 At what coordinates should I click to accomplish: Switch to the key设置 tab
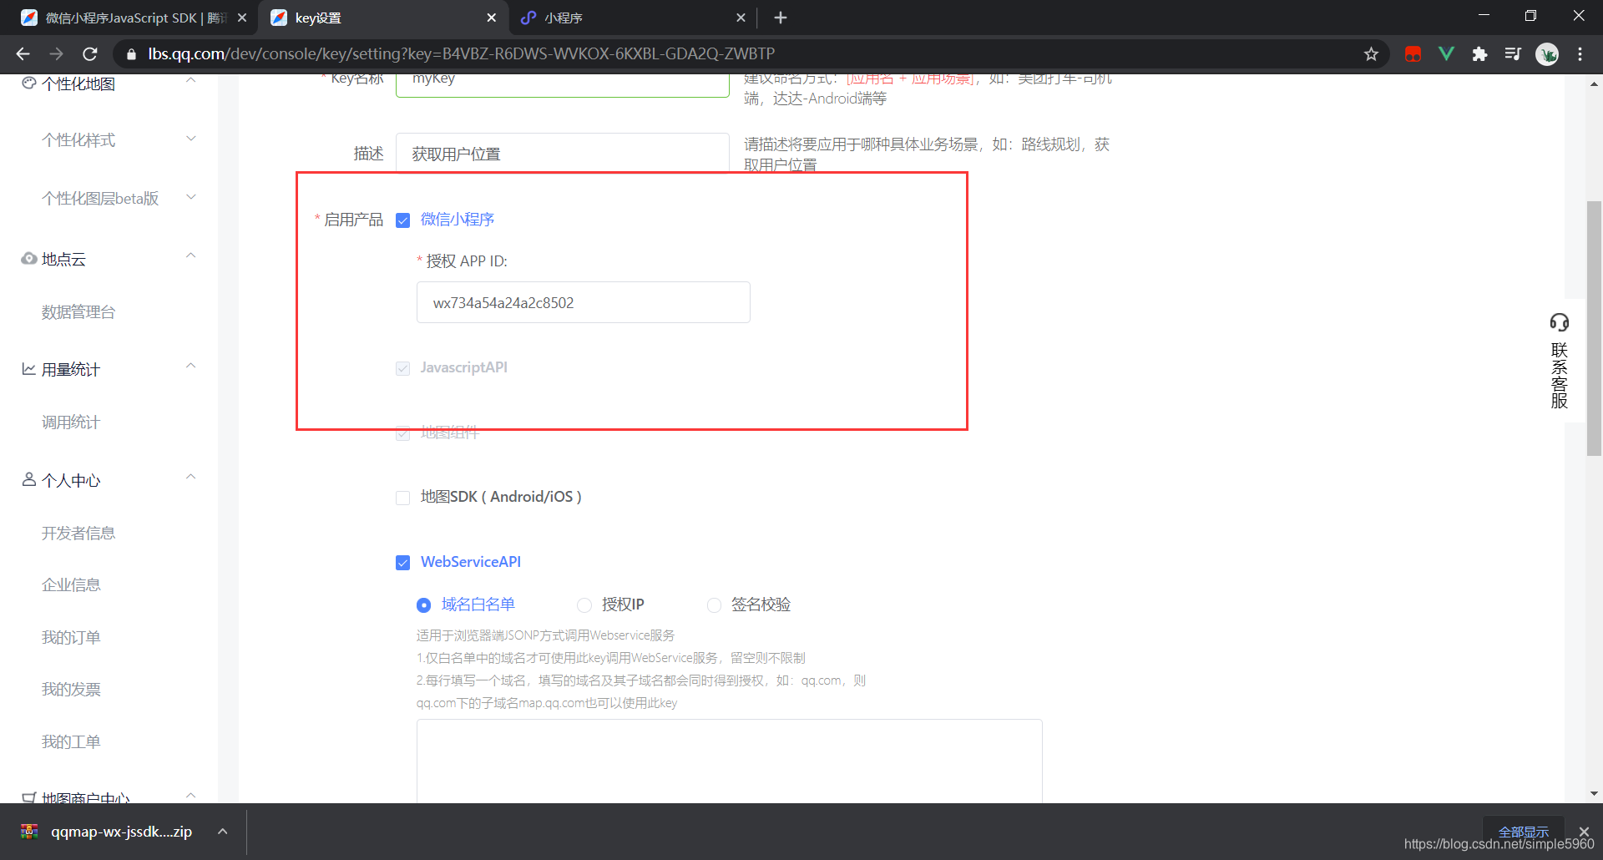pyautogui.click(x=384, y=18)
